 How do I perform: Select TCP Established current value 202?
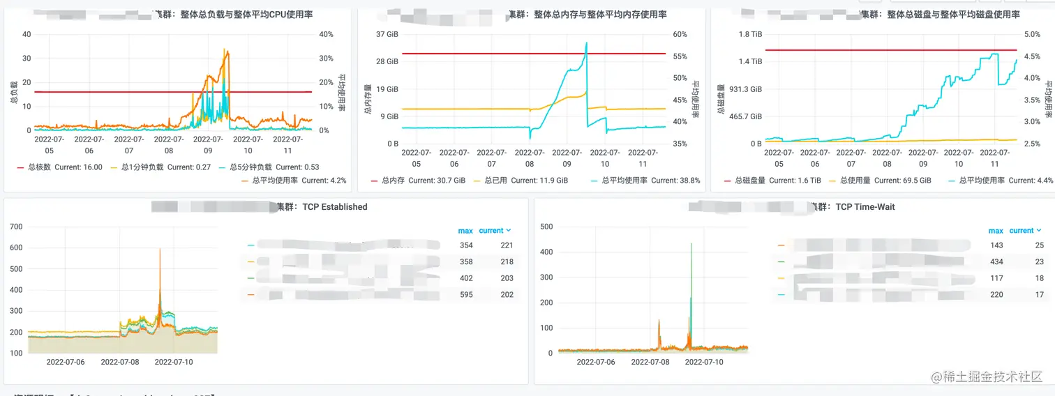[x=507, y=295]
